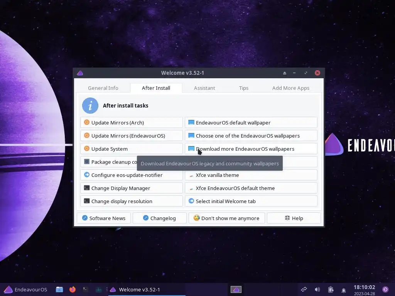
Task: Click the Welcome v3.52-1 taskbar window button
Action: pos(147,289)
